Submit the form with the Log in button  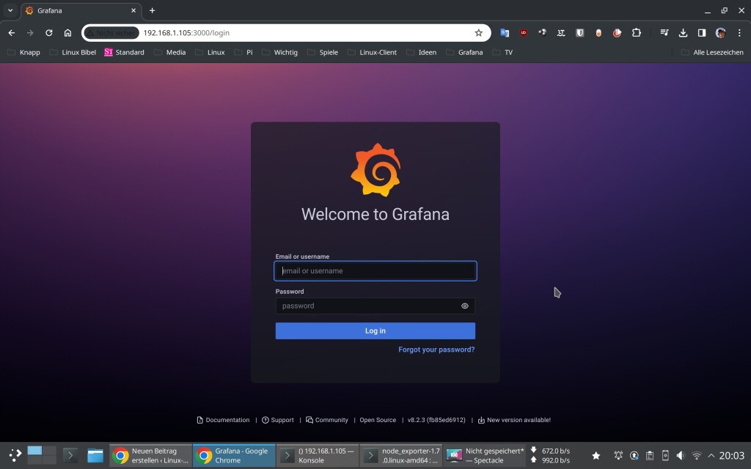click(375, 330)
